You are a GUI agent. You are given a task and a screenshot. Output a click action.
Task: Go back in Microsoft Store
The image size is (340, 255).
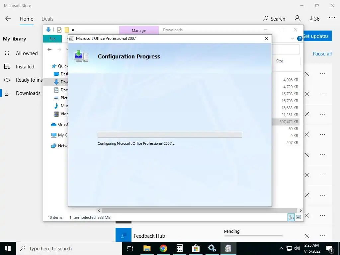tap(8, 19)
